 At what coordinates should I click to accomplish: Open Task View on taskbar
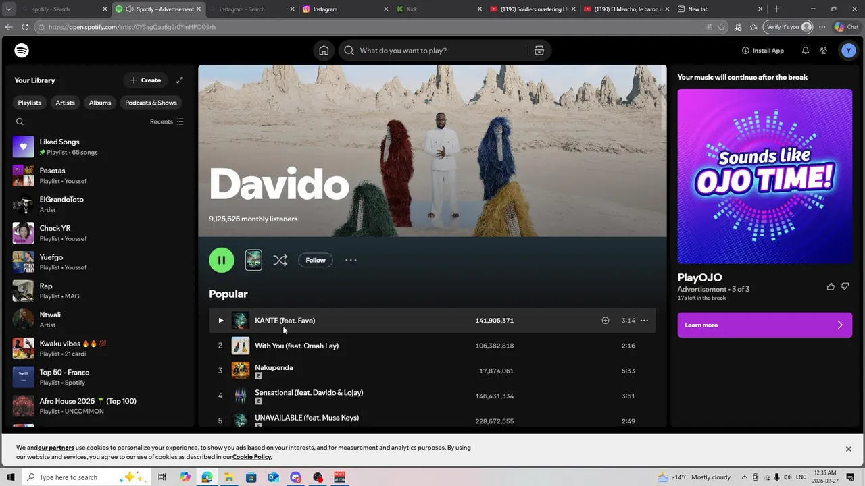pos(162,477)
